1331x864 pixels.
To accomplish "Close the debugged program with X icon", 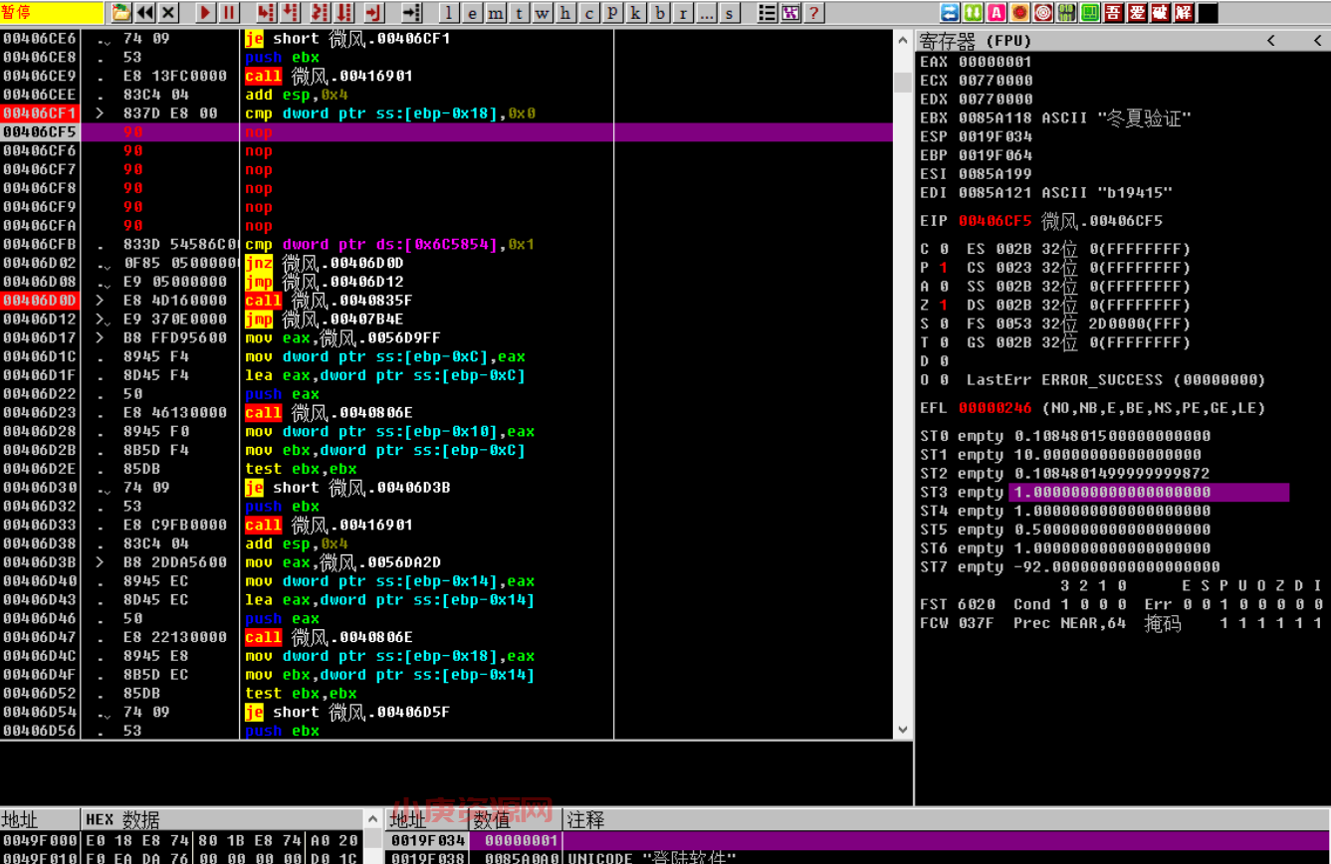I will [169, 13].
